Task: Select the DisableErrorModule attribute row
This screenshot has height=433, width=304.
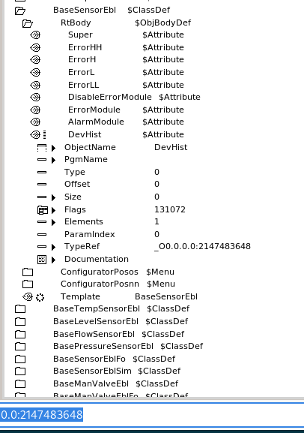Action: point(154,98)
